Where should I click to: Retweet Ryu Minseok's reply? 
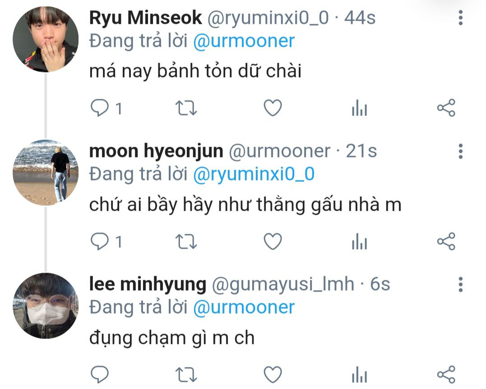tap(186, 108)
